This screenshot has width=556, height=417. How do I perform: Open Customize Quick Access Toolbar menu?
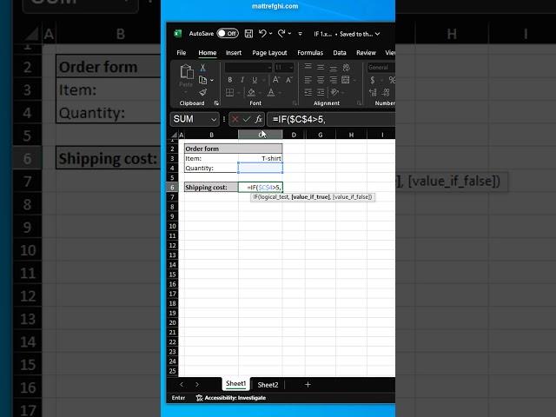pos(300,34)
